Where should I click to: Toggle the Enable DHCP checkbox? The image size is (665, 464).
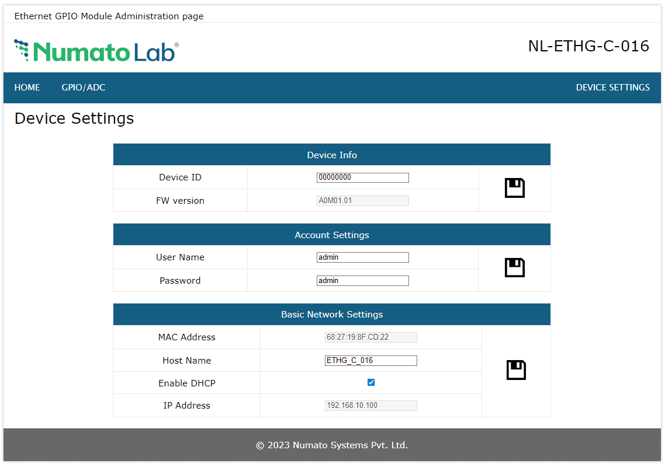click(371, 383)
